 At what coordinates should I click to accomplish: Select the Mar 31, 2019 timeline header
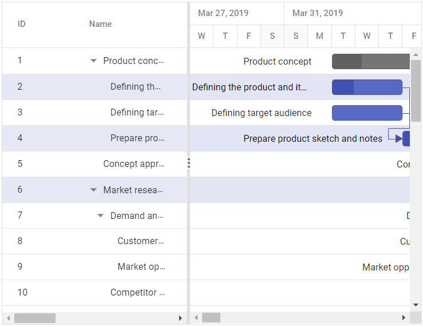[318, 13]
